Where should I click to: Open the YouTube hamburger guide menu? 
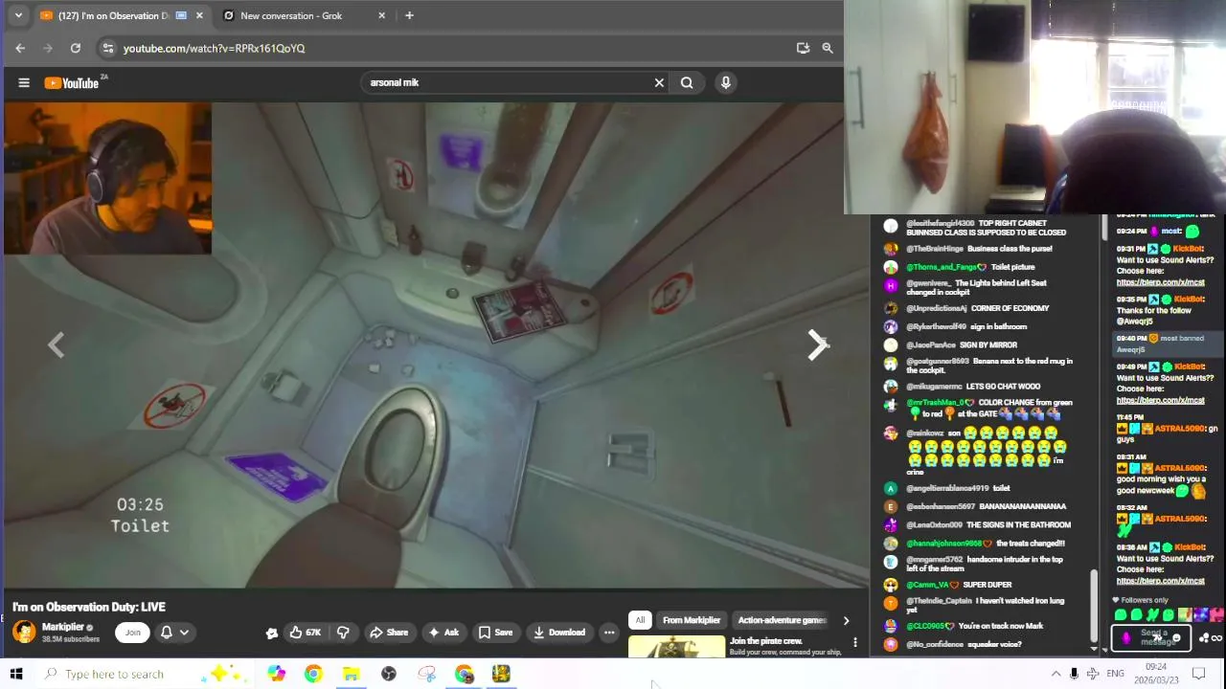(24, 83)
